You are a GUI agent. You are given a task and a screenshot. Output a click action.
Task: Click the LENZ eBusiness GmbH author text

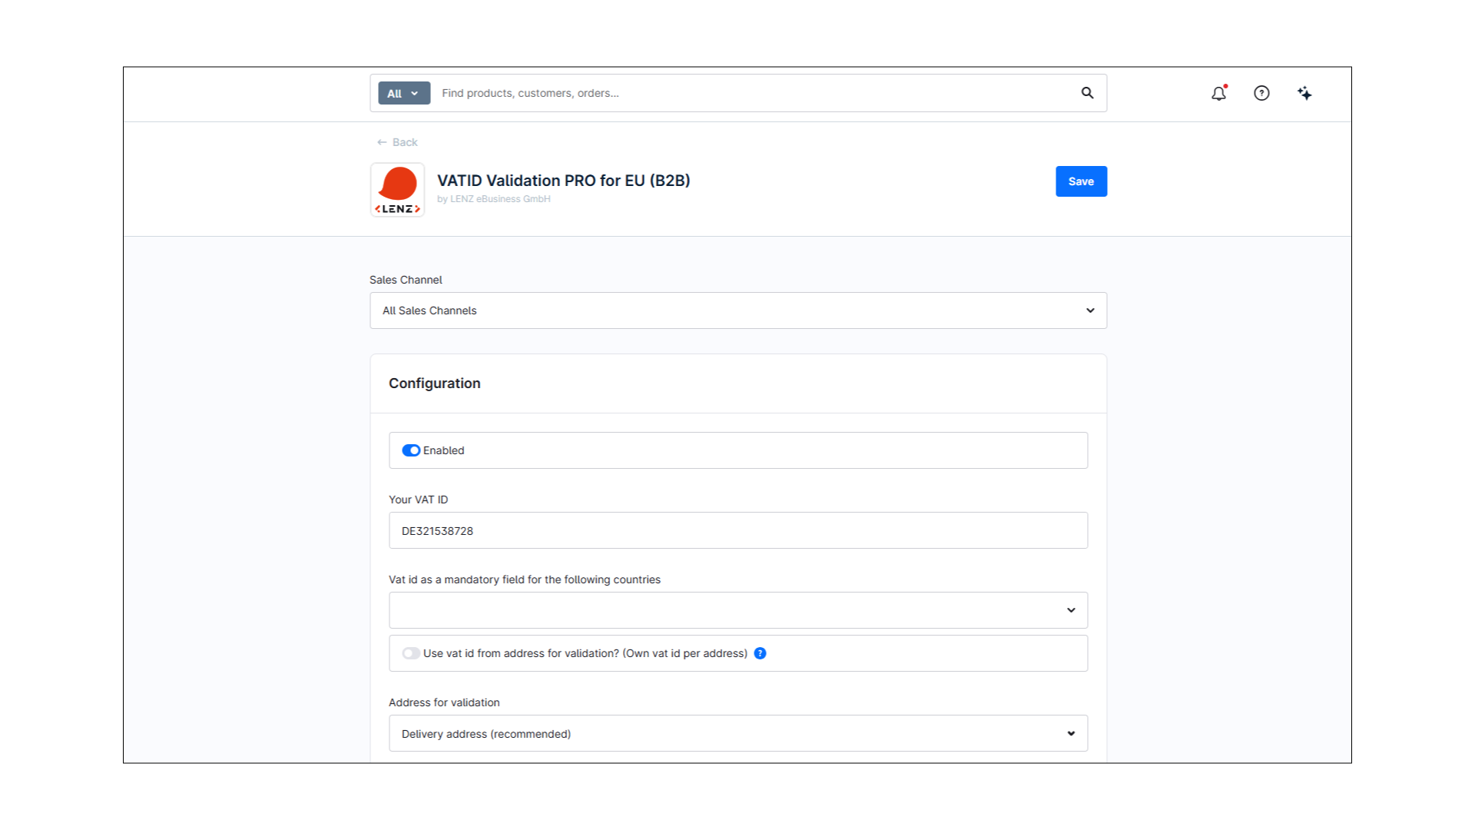(x=499, y=199)
